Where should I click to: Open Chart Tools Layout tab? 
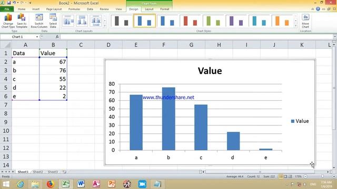pyautogui.click(x=149, y=9)
